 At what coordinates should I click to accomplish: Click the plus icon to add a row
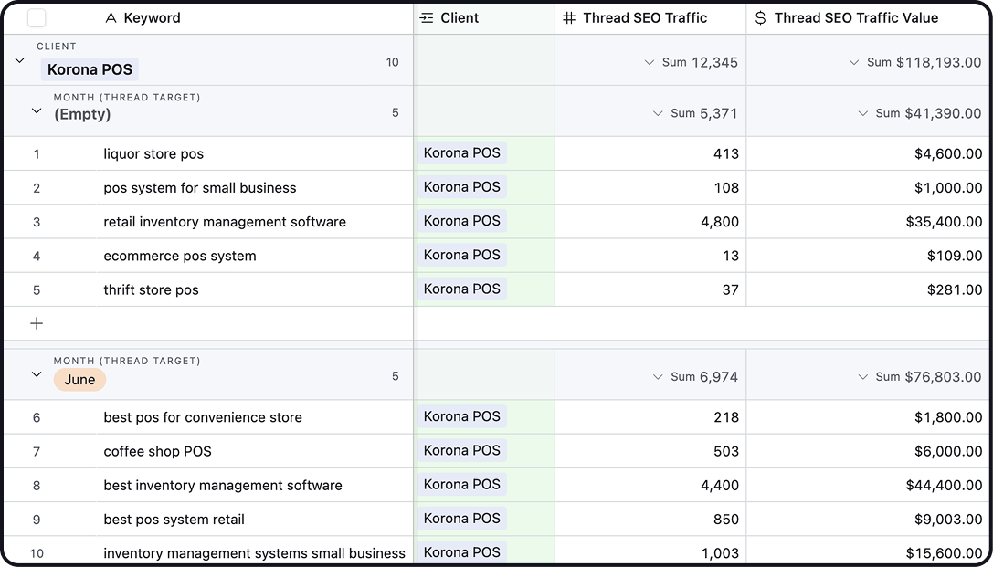37,323
